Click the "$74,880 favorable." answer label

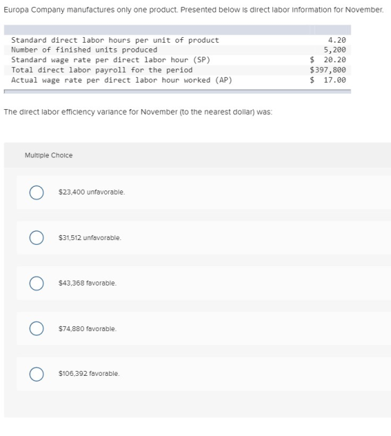coord(87,329)
